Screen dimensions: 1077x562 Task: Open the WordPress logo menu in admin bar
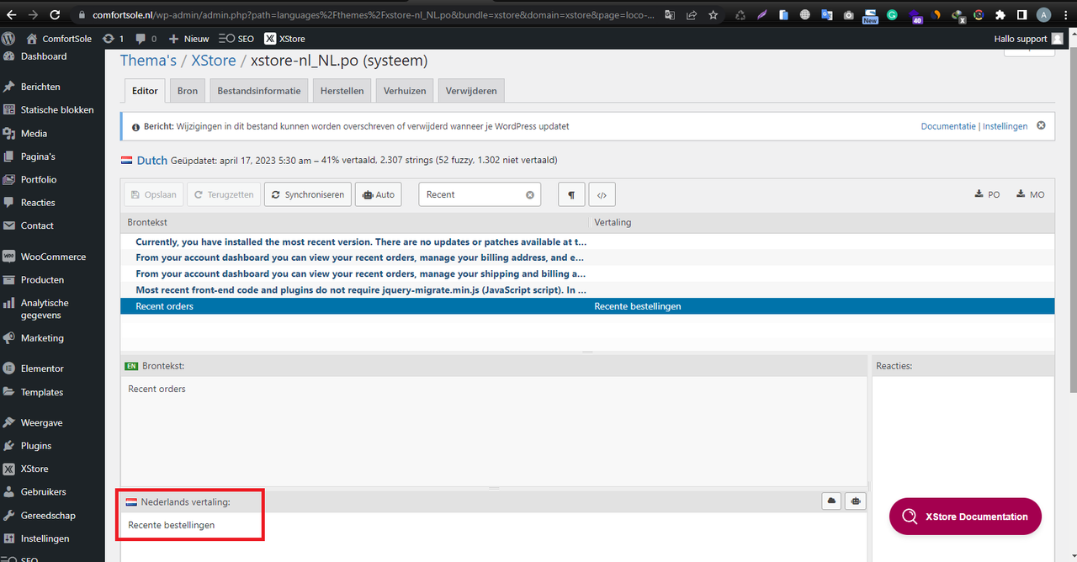point(8,39)
